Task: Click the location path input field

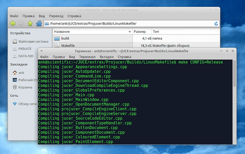Action: 131,23
